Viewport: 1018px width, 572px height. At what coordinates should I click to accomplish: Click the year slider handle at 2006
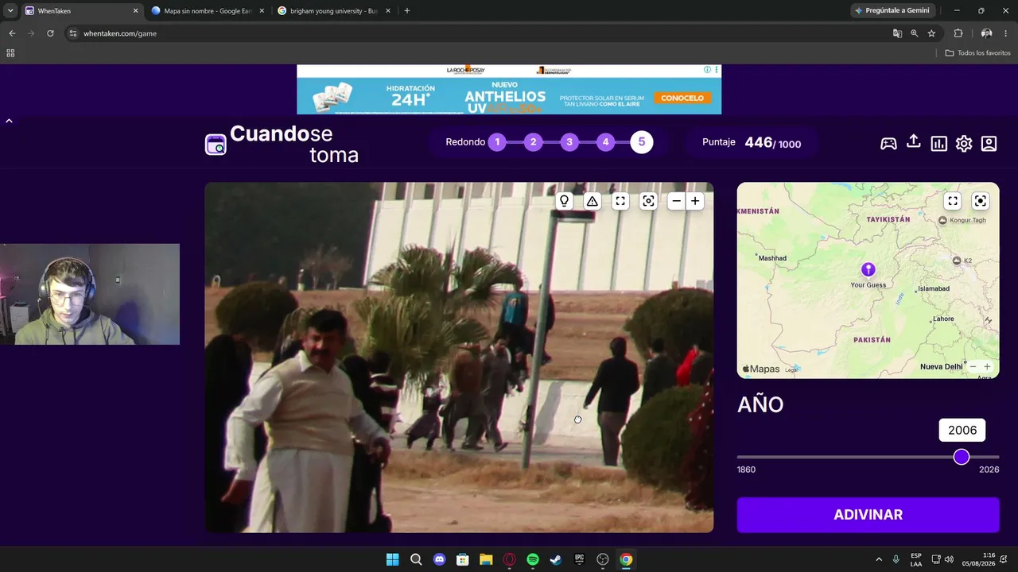point(962,457)
